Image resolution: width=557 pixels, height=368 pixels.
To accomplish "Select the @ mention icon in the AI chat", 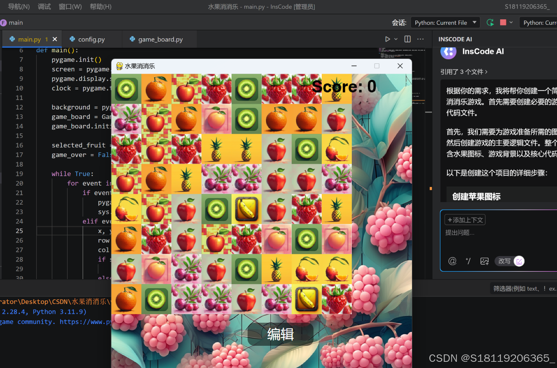I will tap(452, 261).
